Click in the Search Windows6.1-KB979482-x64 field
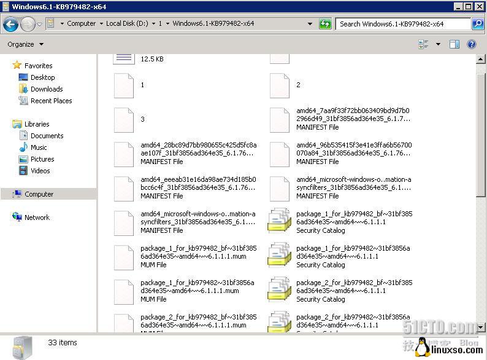The height and width of the screenshot is (360, 487). pos(402,24)
